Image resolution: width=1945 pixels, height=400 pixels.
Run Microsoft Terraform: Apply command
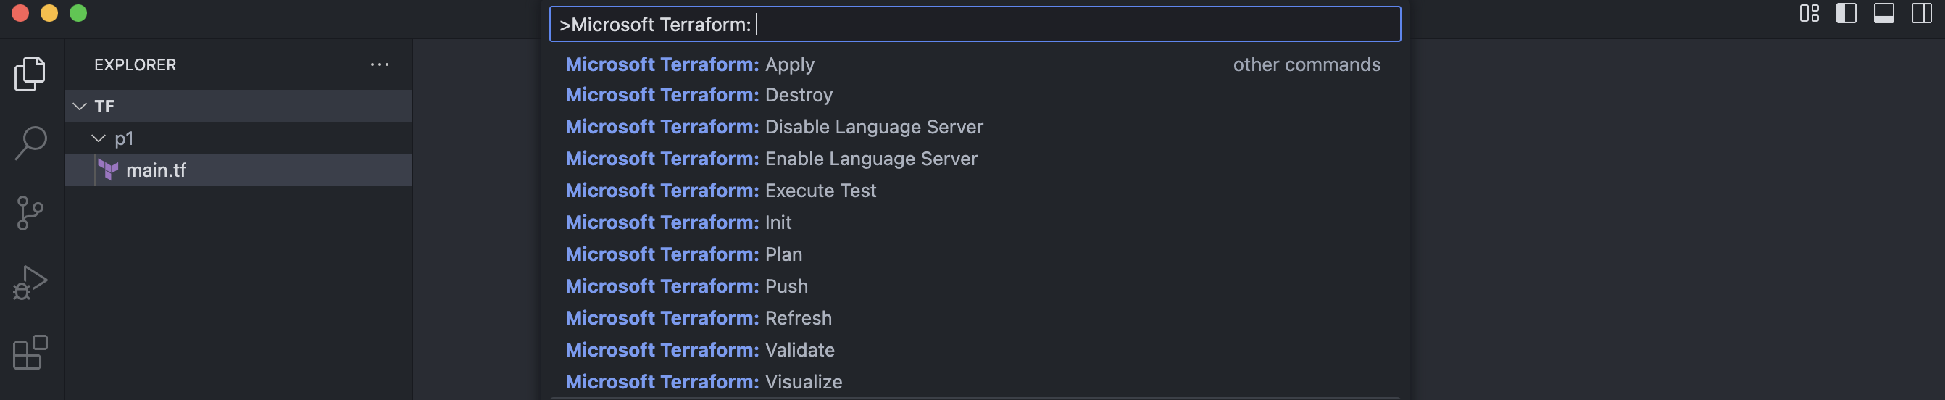[789, 65]
